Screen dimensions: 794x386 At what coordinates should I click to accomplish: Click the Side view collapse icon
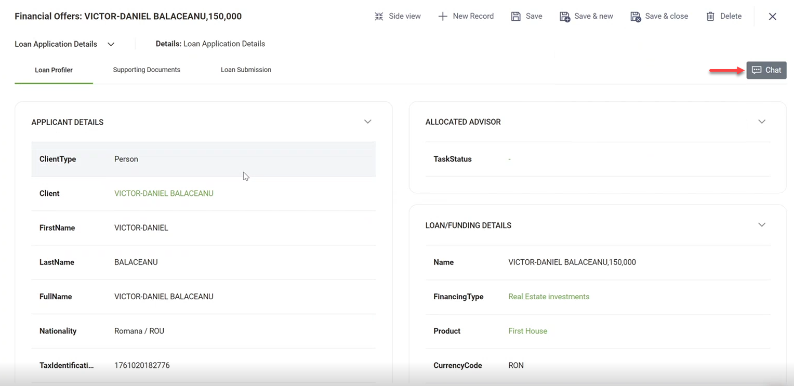coord(379,17)
